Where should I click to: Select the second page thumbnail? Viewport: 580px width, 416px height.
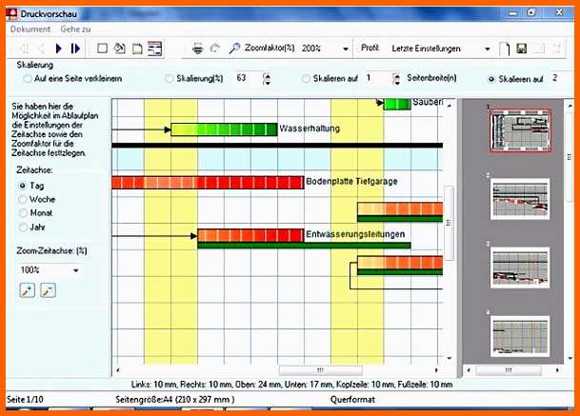click(520, 199)
